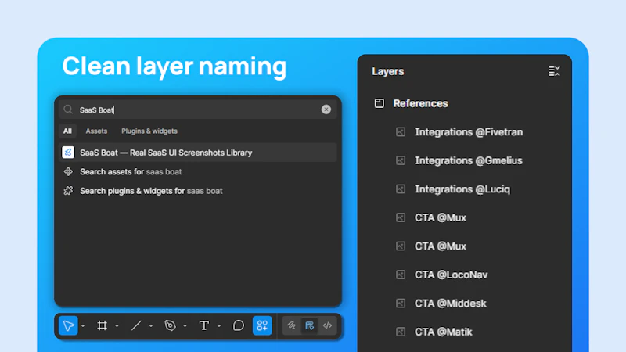Image resolution: width=626 pixels, height=352 pixels.
Task: Open the Move tool options chevron
Action: pos(83,326)
